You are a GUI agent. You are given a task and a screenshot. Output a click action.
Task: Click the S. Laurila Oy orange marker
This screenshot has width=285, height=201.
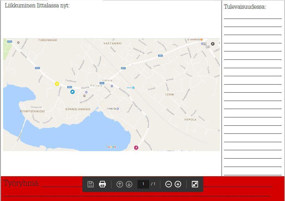(201, 39)
